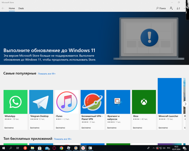Click the back arrow in Store header
The height and width of the screenshot is (151, 189).
pos(3,8)
